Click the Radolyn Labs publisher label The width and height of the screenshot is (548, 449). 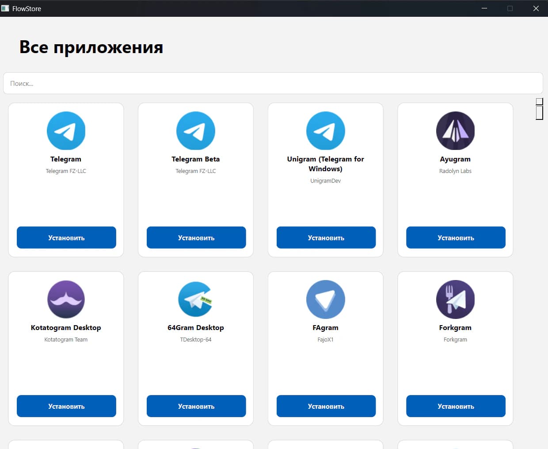(455, 171)
